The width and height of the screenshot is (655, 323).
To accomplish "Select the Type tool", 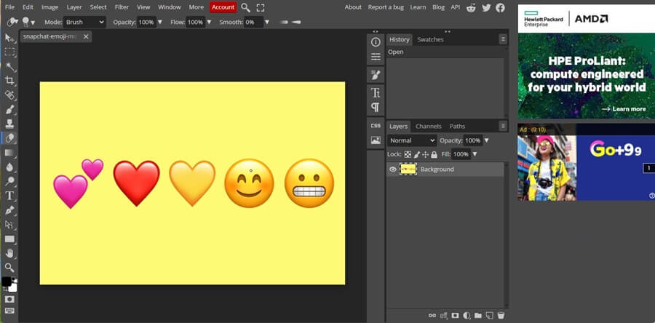I will pyautogui.click(x=9, y=196).
